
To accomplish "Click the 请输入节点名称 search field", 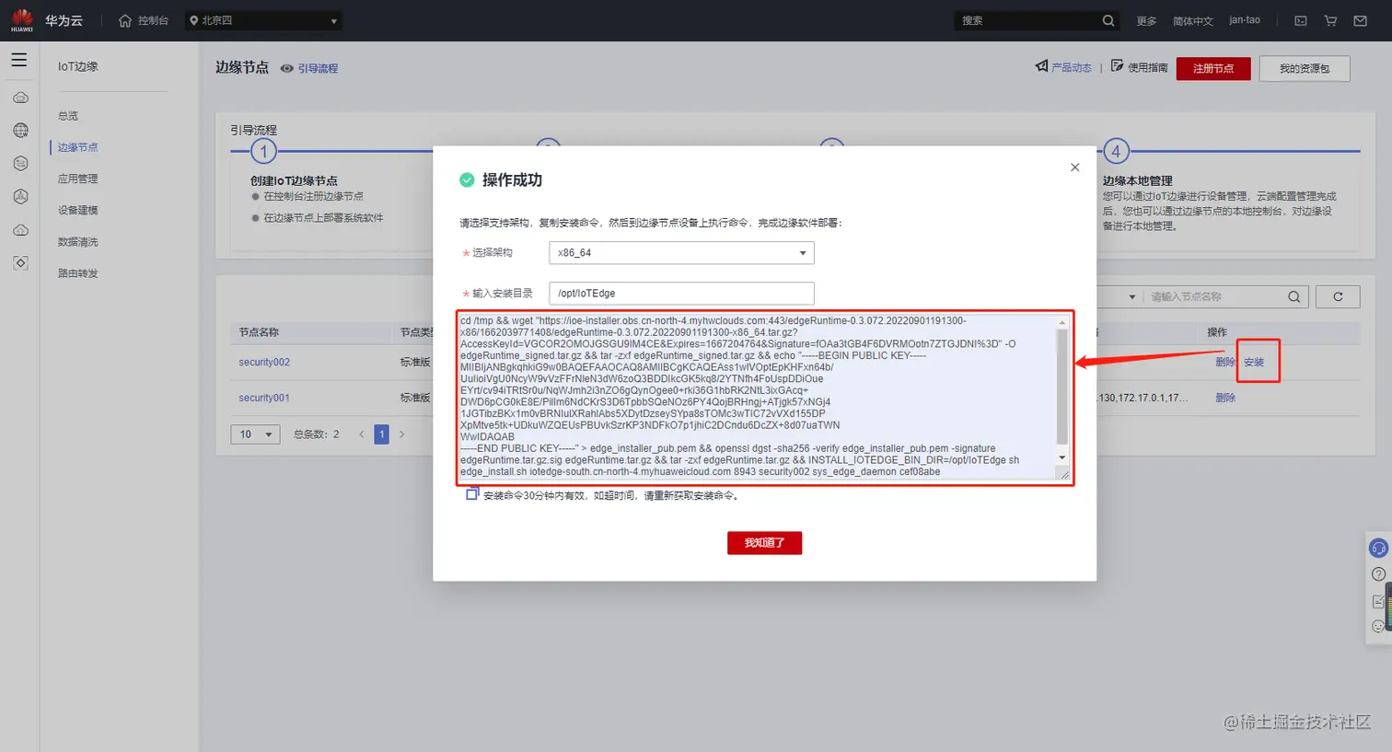I will pos(1213,296).
